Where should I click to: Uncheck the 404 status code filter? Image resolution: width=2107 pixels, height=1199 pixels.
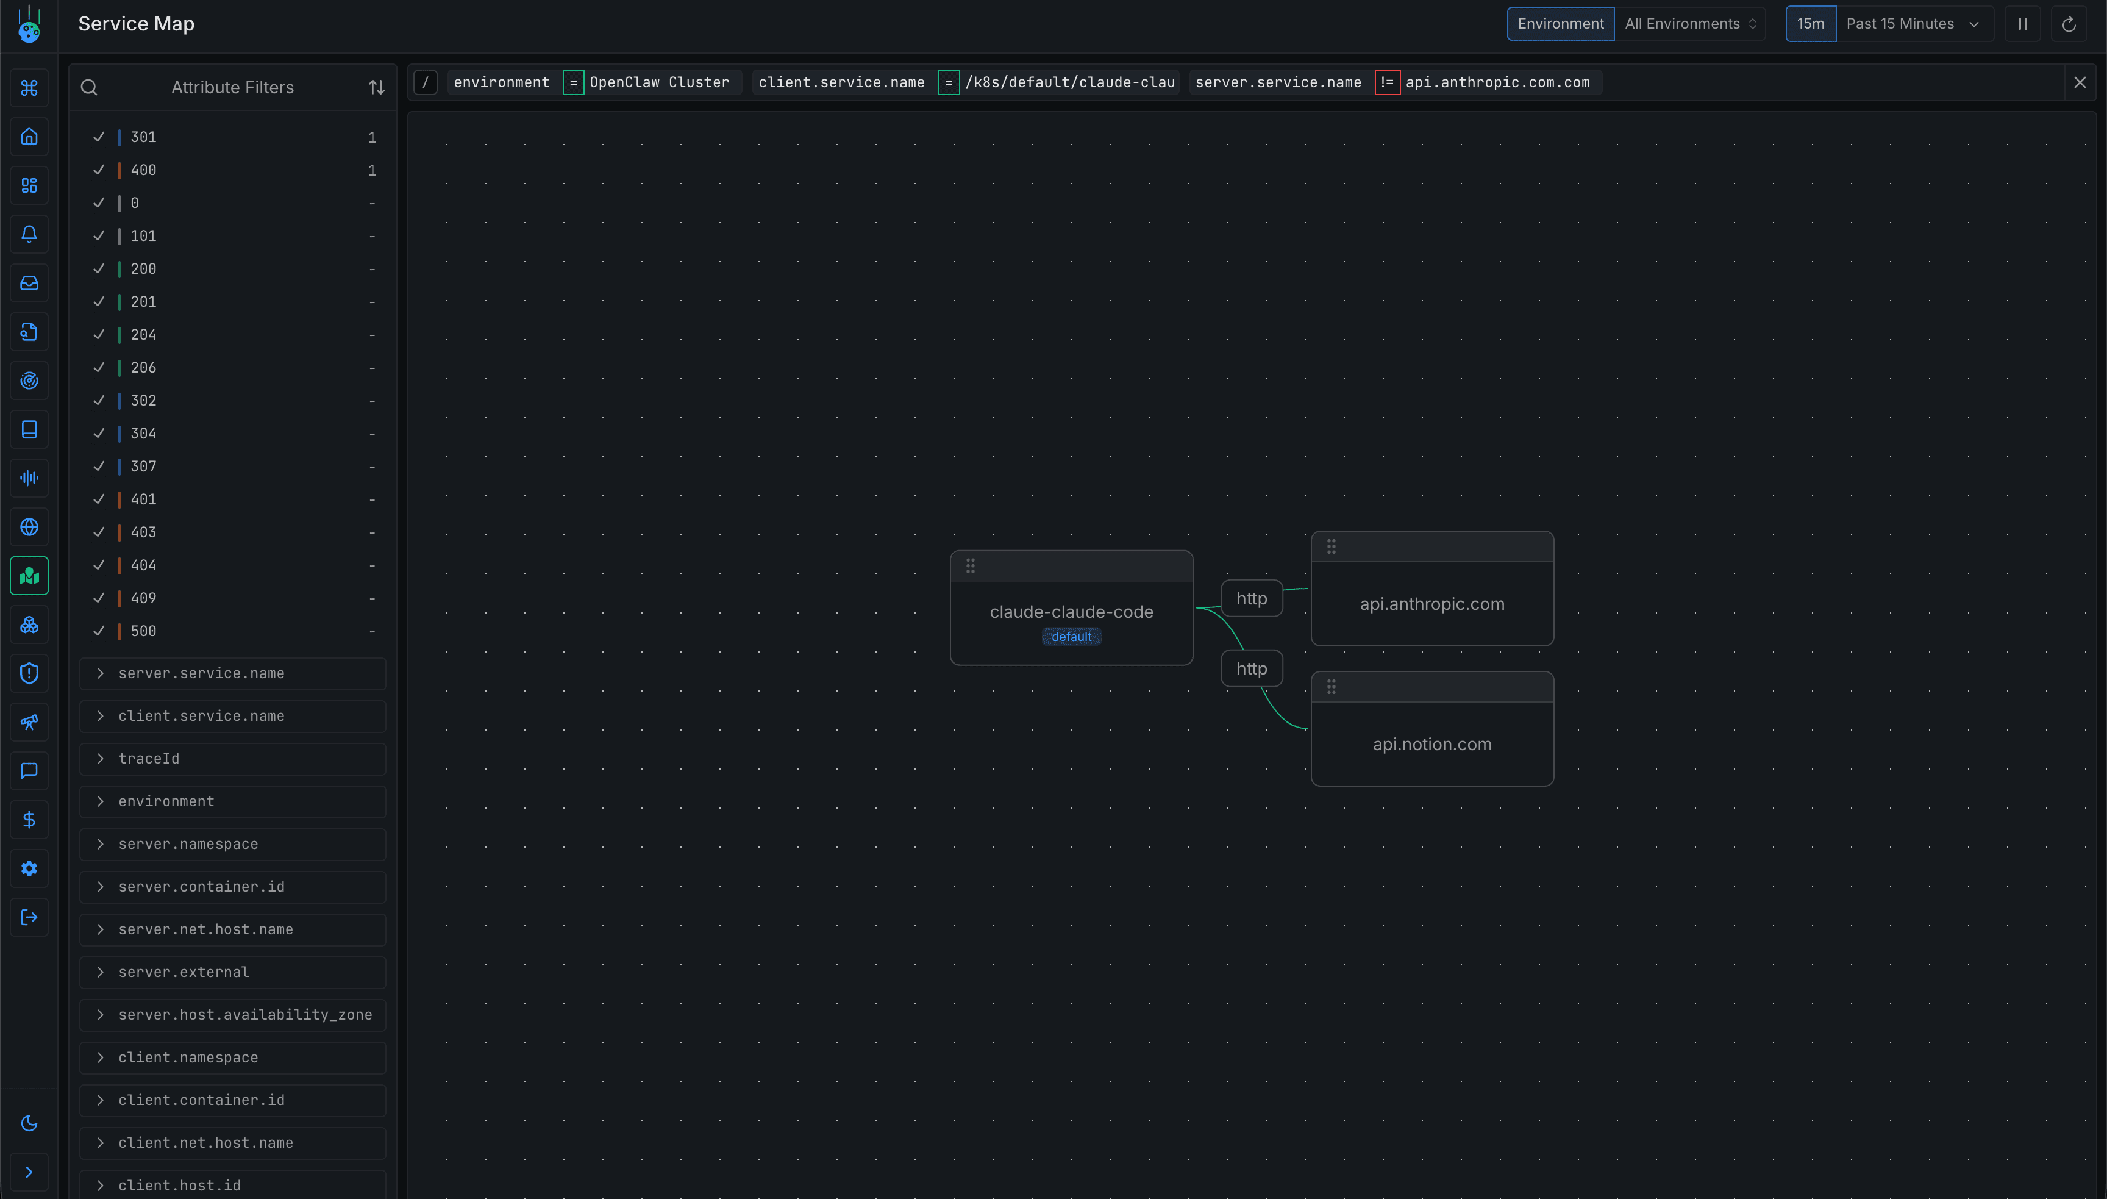click(x=99, y=565)
